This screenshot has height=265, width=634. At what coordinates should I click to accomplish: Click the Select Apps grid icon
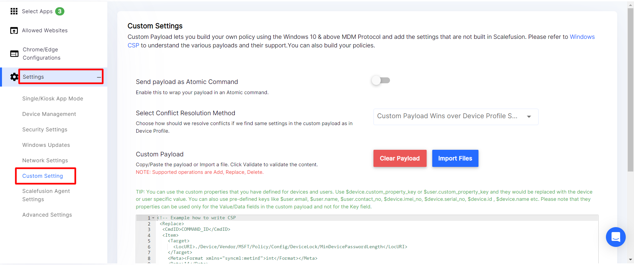tap(14, 12)
